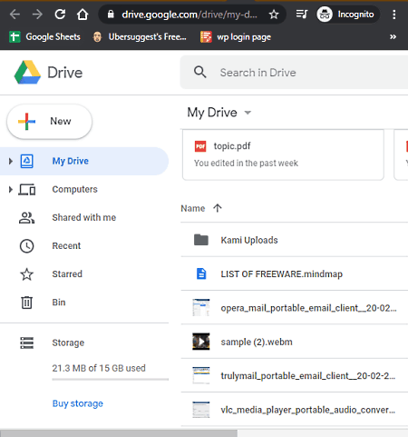Open Shared with me
This screenshot has height=437, width=408.
point(84,217)
